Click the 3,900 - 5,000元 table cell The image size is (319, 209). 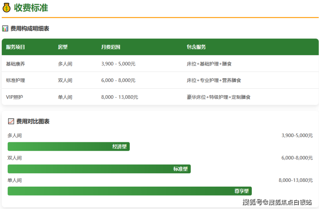(x=119, y=64)
